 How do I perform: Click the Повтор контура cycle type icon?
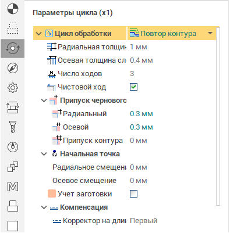(x=135, y=33)
